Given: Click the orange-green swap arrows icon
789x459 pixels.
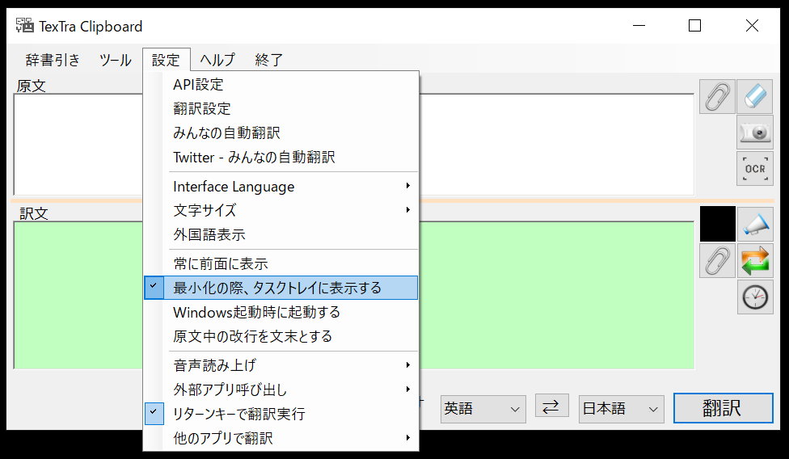Looking at the screenshot, I should [x=755, y=261].
